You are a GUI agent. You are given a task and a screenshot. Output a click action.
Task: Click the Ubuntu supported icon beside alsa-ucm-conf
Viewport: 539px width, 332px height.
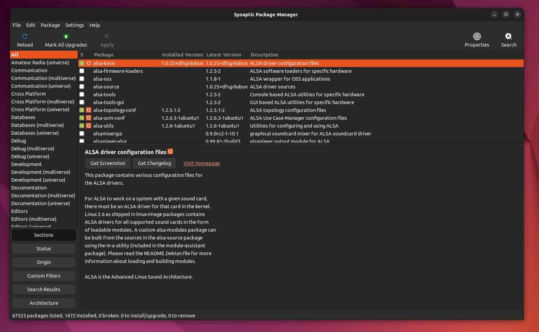click(x=89, y=118)
